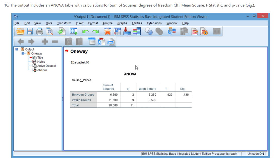This screenshot has width=278, height=163.
Task: Collapse the Oneway branch
Action: pos(22,53)
